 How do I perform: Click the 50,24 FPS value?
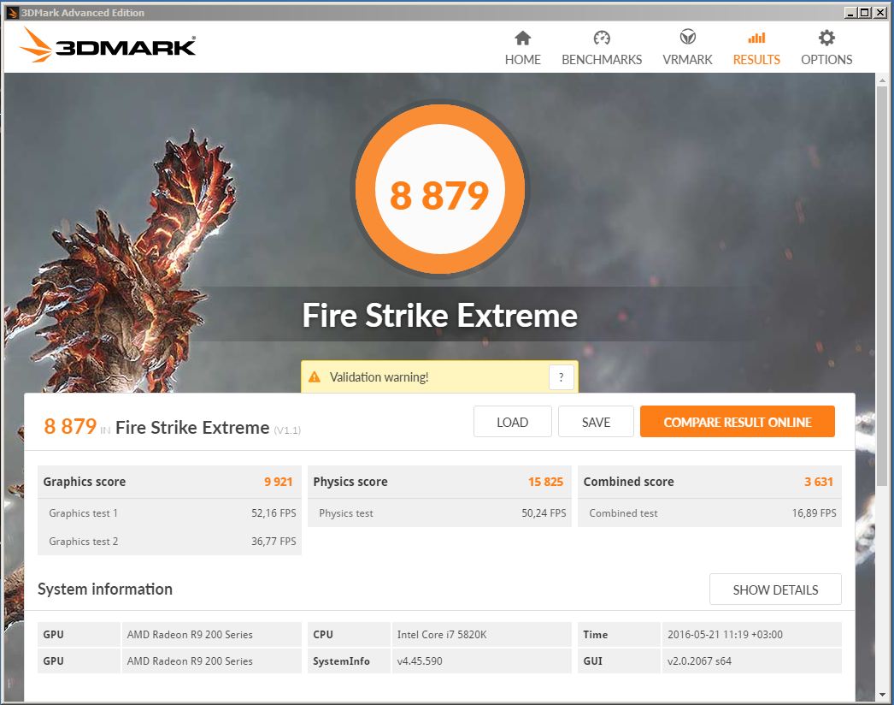(544, 513)
